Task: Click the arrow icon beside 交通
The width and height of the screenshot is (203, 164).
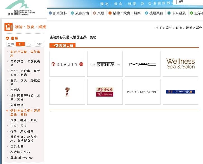Action: click(95, 13)
